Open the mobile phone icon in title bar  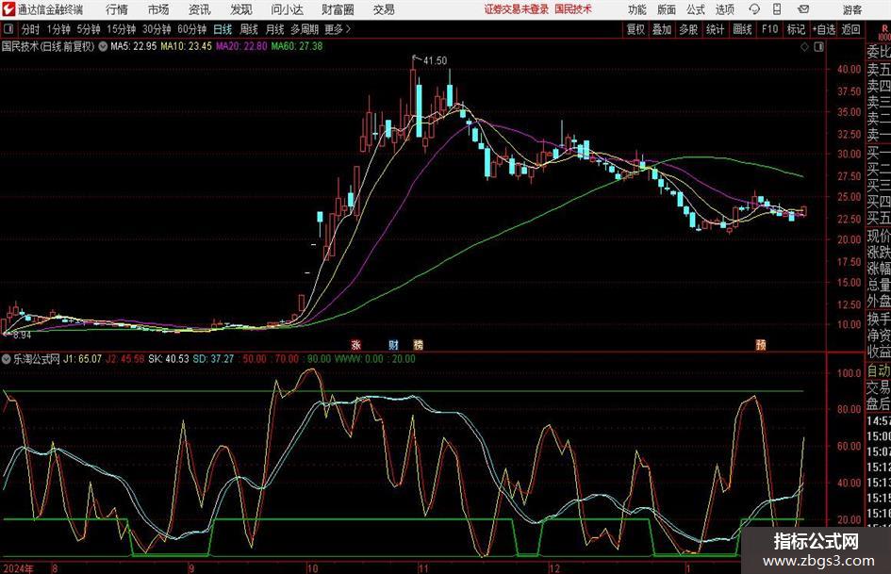point(777,9)
